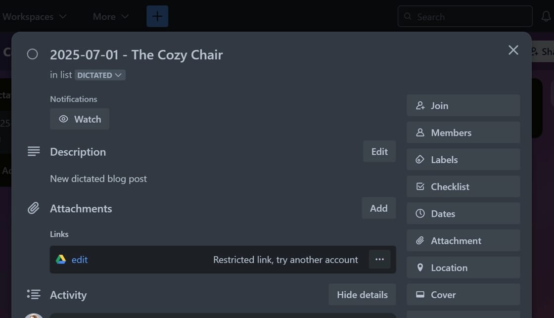Click the Cover icon in the sidebar

pyautogui.click(x=421, y=295)
